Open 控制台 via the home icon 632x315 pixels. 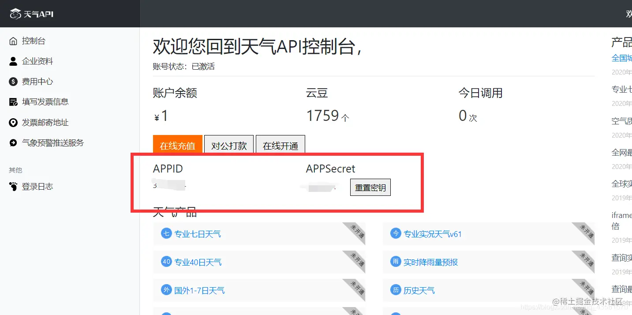pyautogui.click(x=13, y=41)
